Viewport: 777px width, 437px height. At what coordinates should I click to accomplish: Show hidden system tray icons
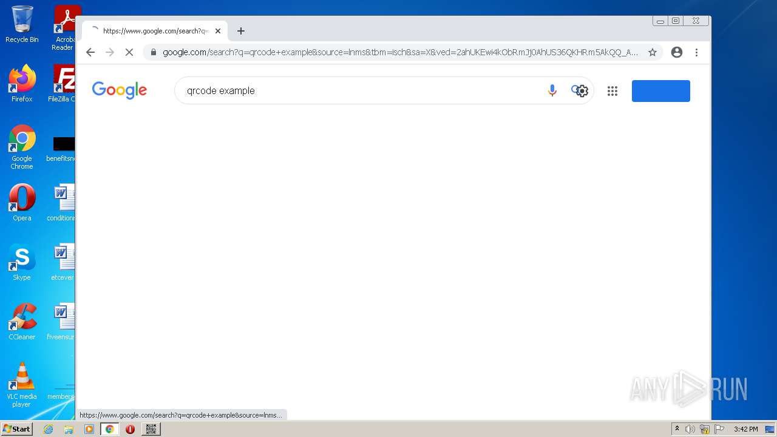click(677, 429)
